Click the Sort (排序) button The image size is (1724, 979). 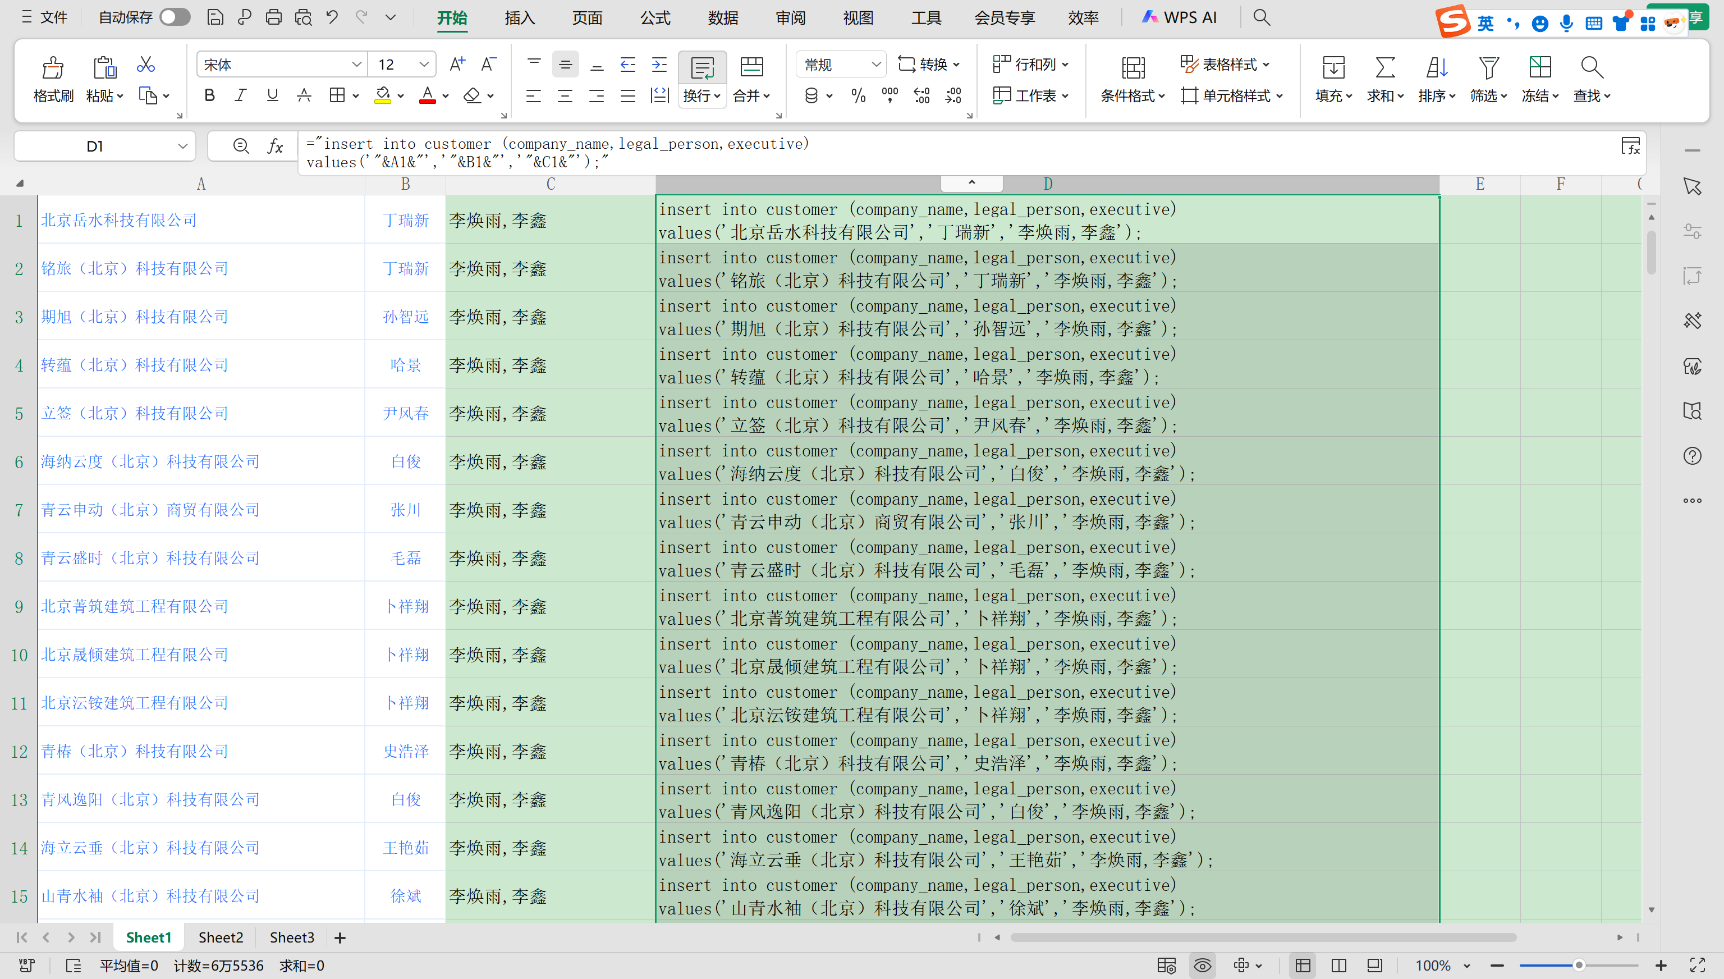[x=1437, y=79]
